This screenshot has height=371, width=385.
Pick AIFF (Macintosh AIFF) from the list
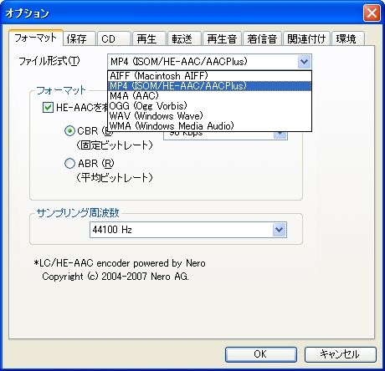coord(209,76)
